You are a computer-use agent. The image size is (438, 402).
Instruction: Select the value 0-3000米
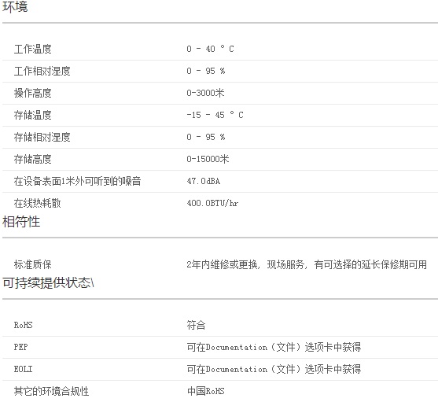tap(205, 93)
